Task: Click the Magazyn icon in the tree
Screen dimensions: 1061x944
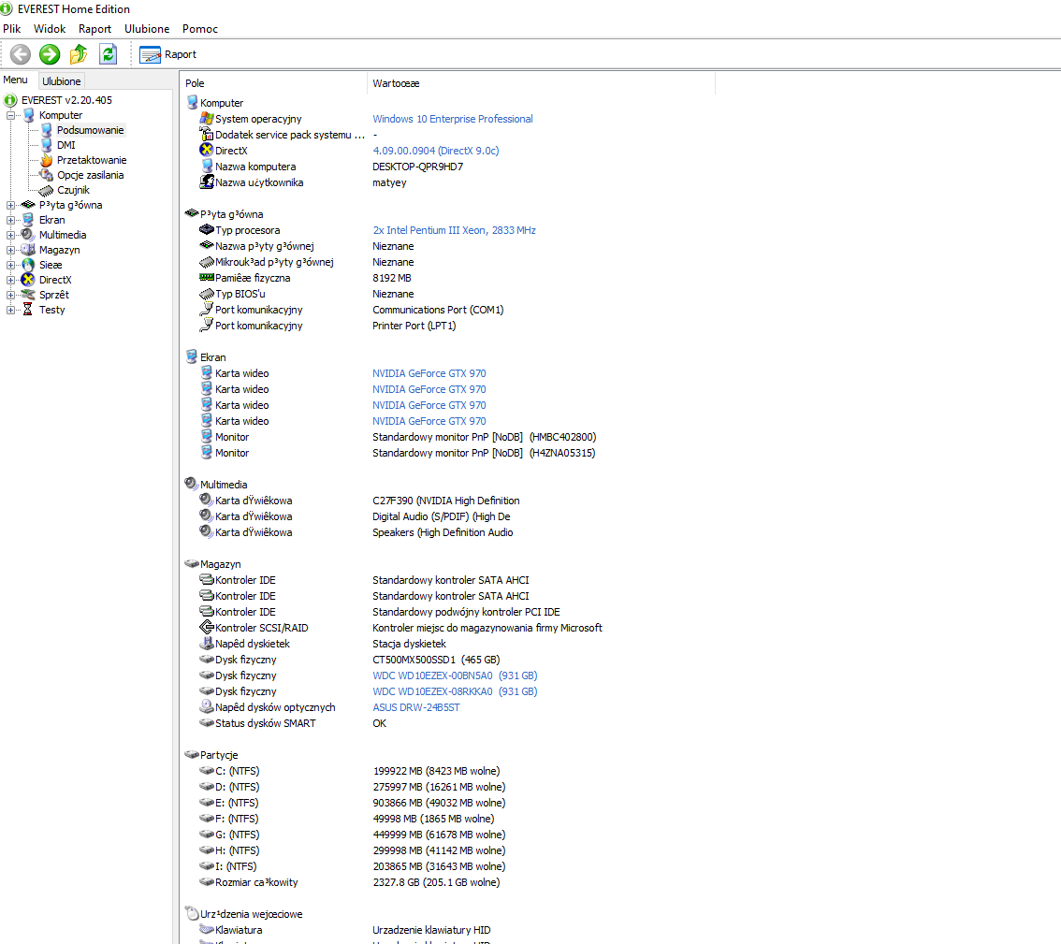Action: click(x=28, y=250)
